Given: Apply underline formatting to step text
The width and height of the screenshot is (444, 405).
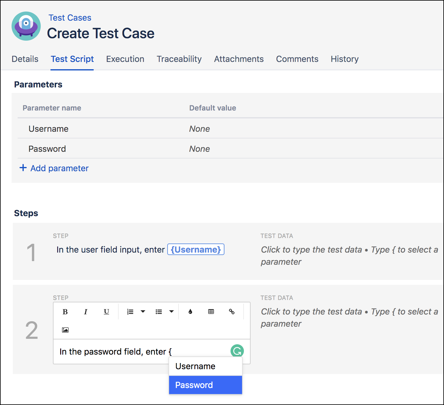Looking at the screenshot, I should [106, 311].
